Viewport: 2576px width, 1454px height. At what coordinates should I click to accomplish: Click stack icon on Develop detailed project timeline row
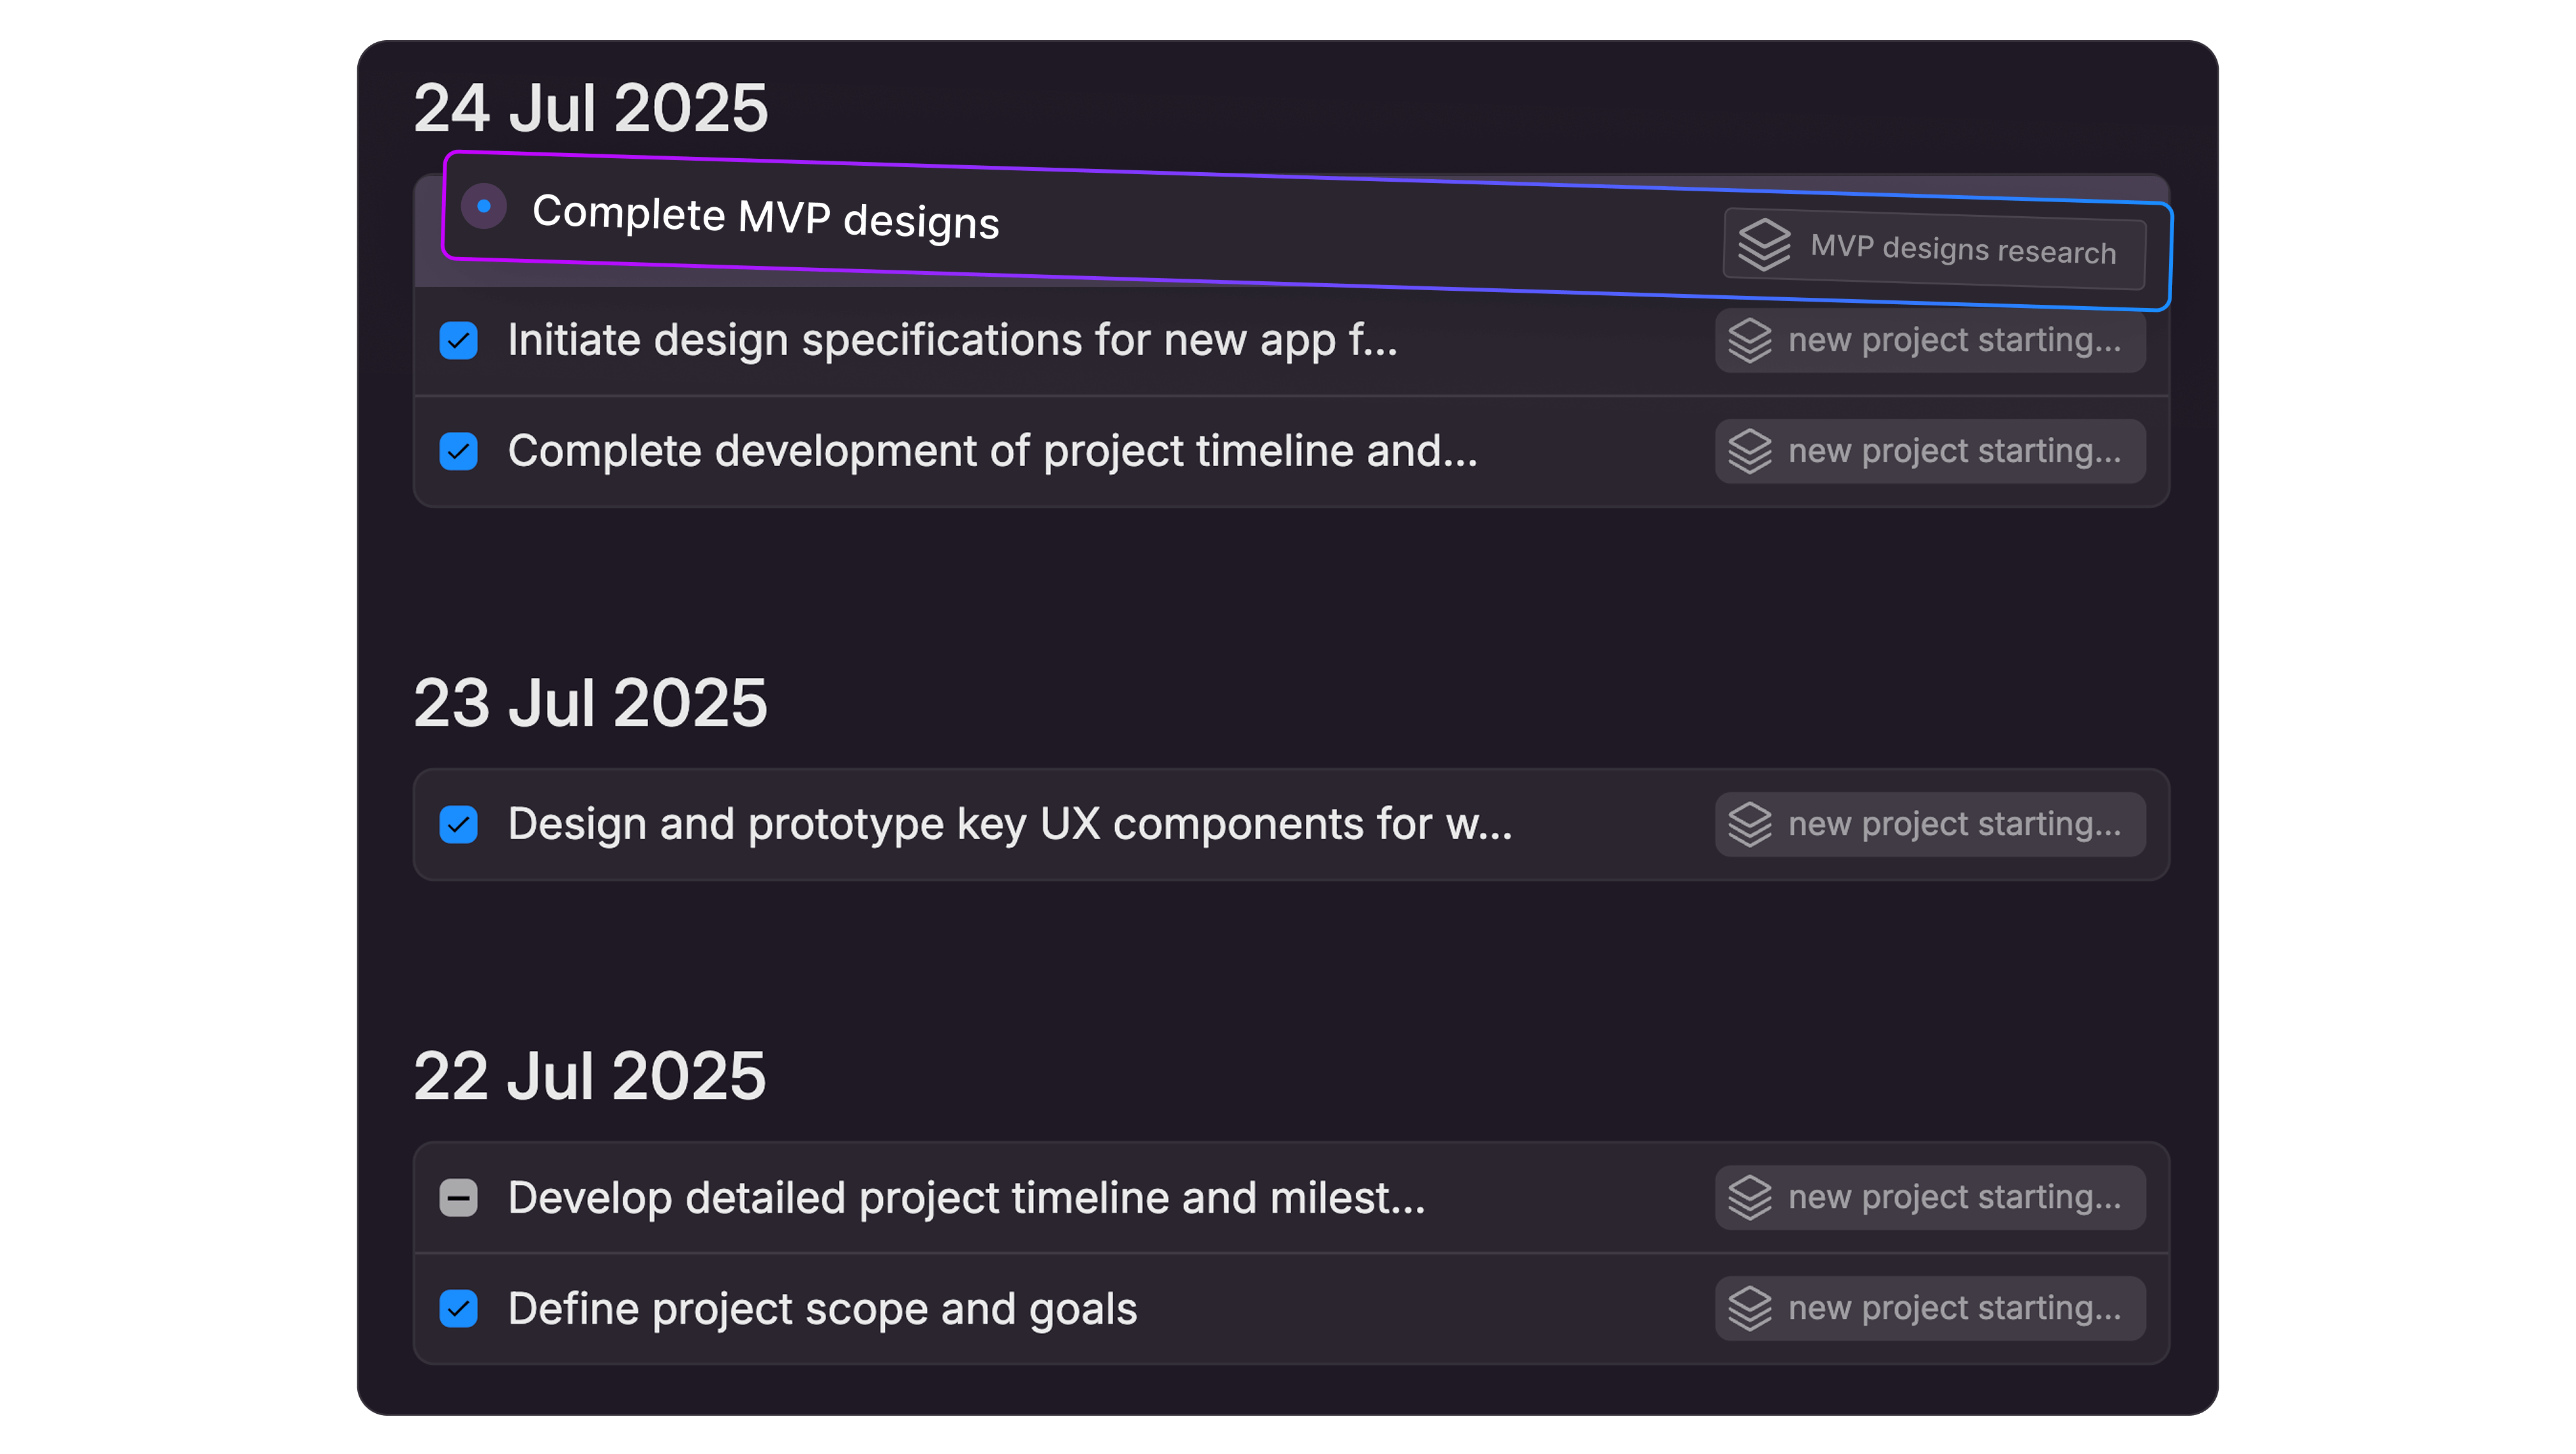click(1749, 1197)
